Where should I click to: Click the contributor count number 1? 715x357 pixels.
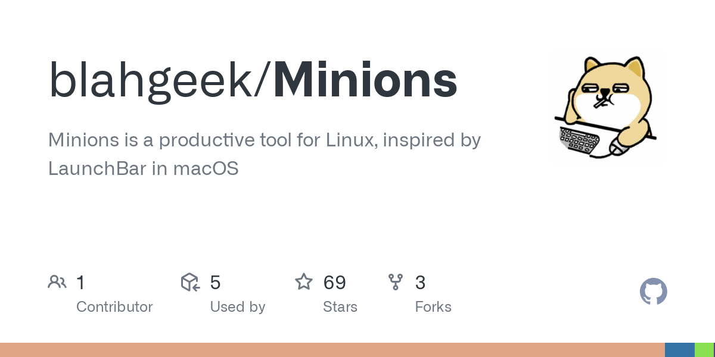point(81,283)
